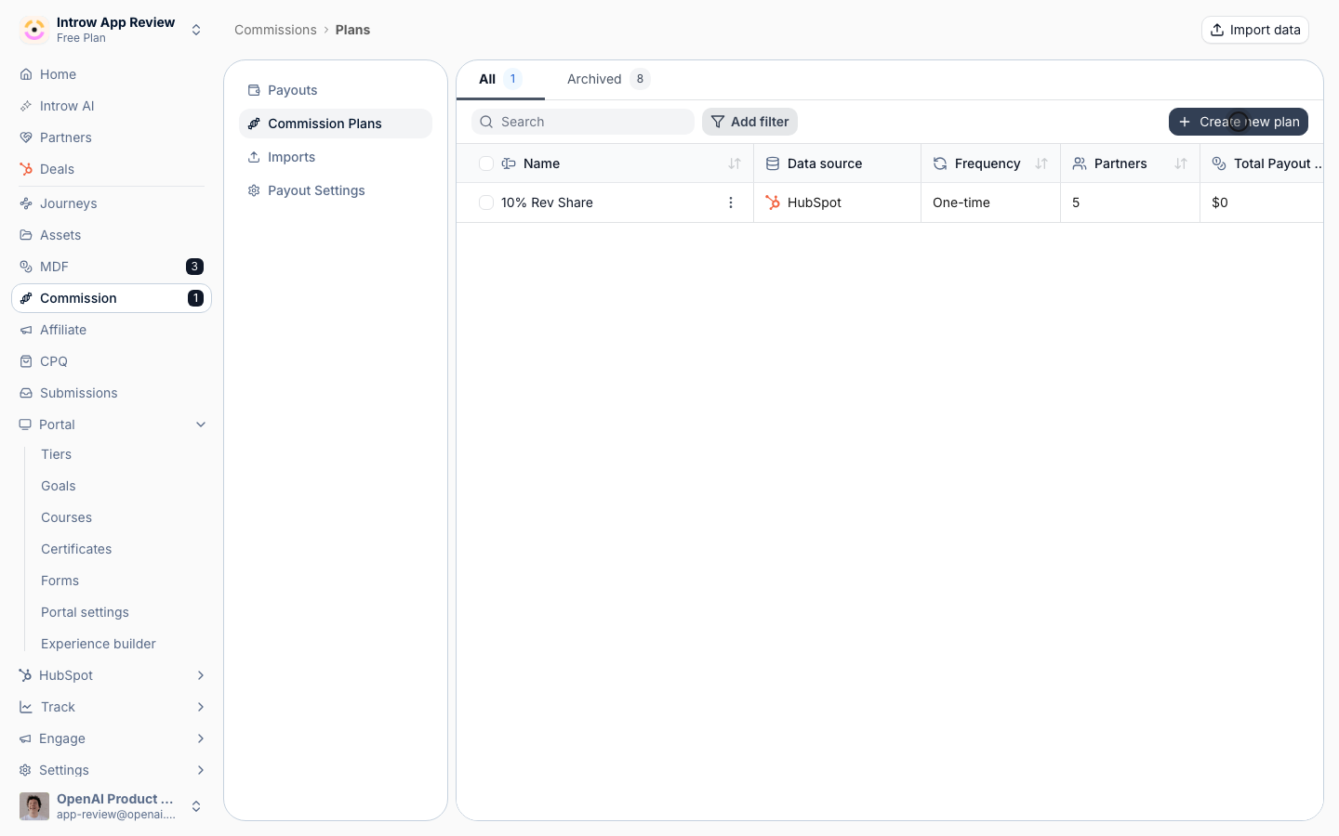1339x836 pixels.
Task: Check the 10% Rev Share row checkbox
Action: (x=486, y=202)
